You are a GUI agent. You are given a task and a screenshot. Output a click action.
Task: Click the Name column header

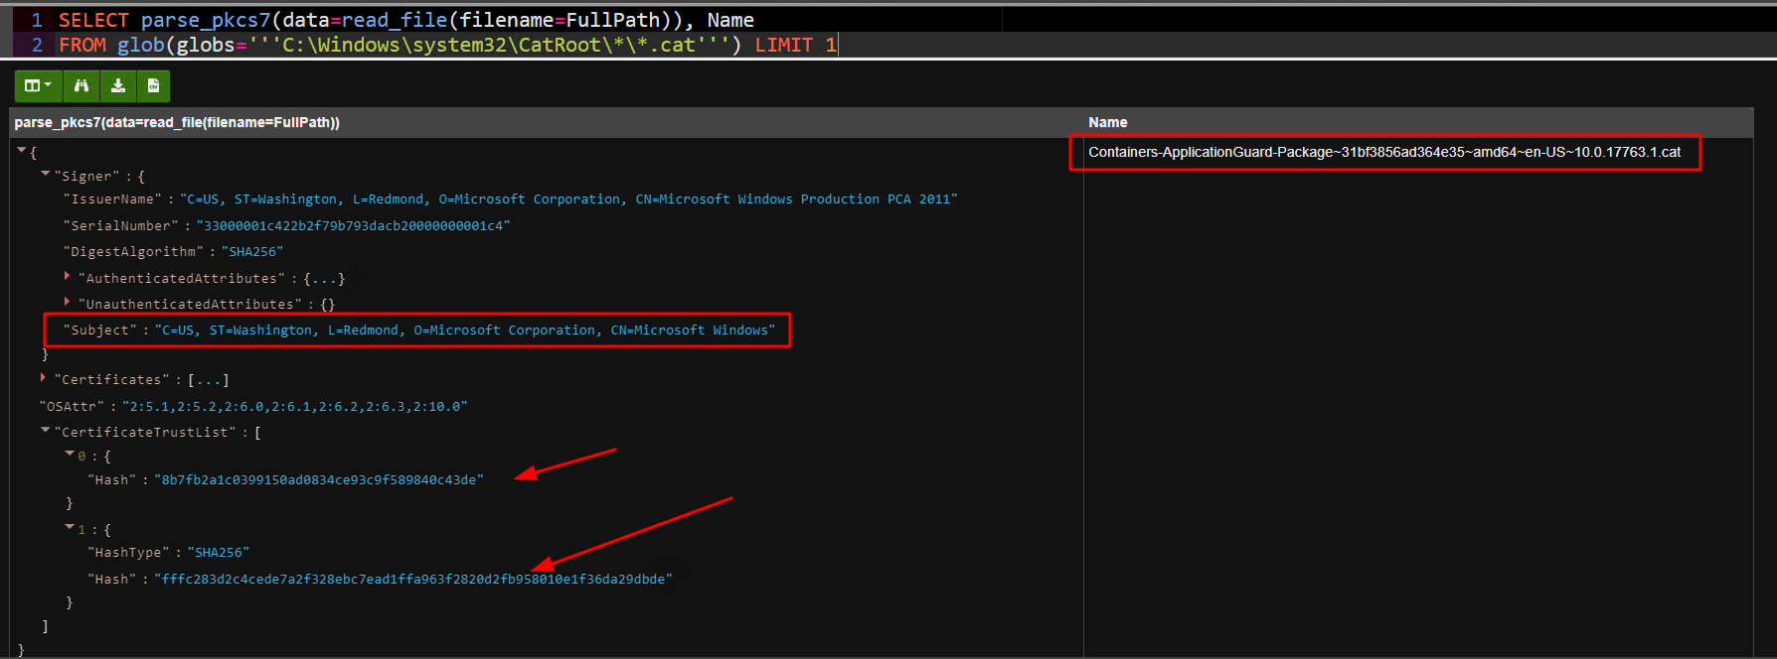[x=1107, y=122]
